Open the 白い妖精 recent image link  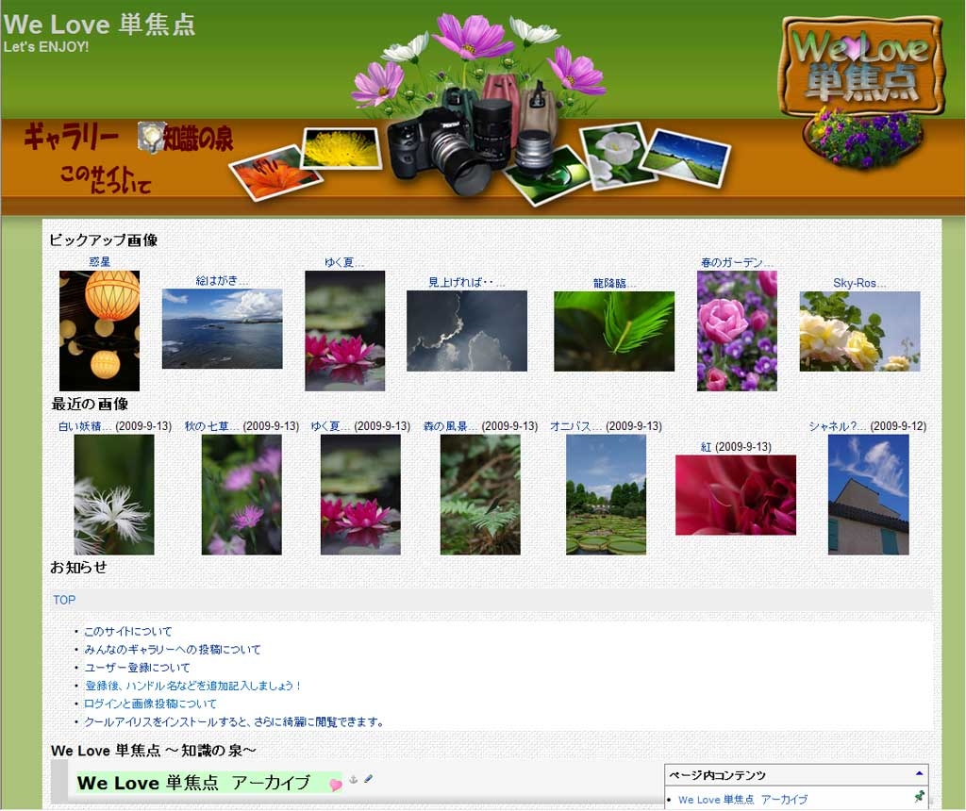coord(86,426)
